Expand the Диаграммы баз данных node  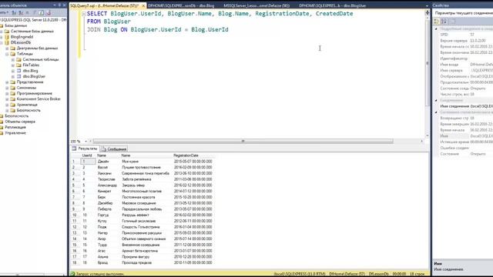click(x=7, y=48)
